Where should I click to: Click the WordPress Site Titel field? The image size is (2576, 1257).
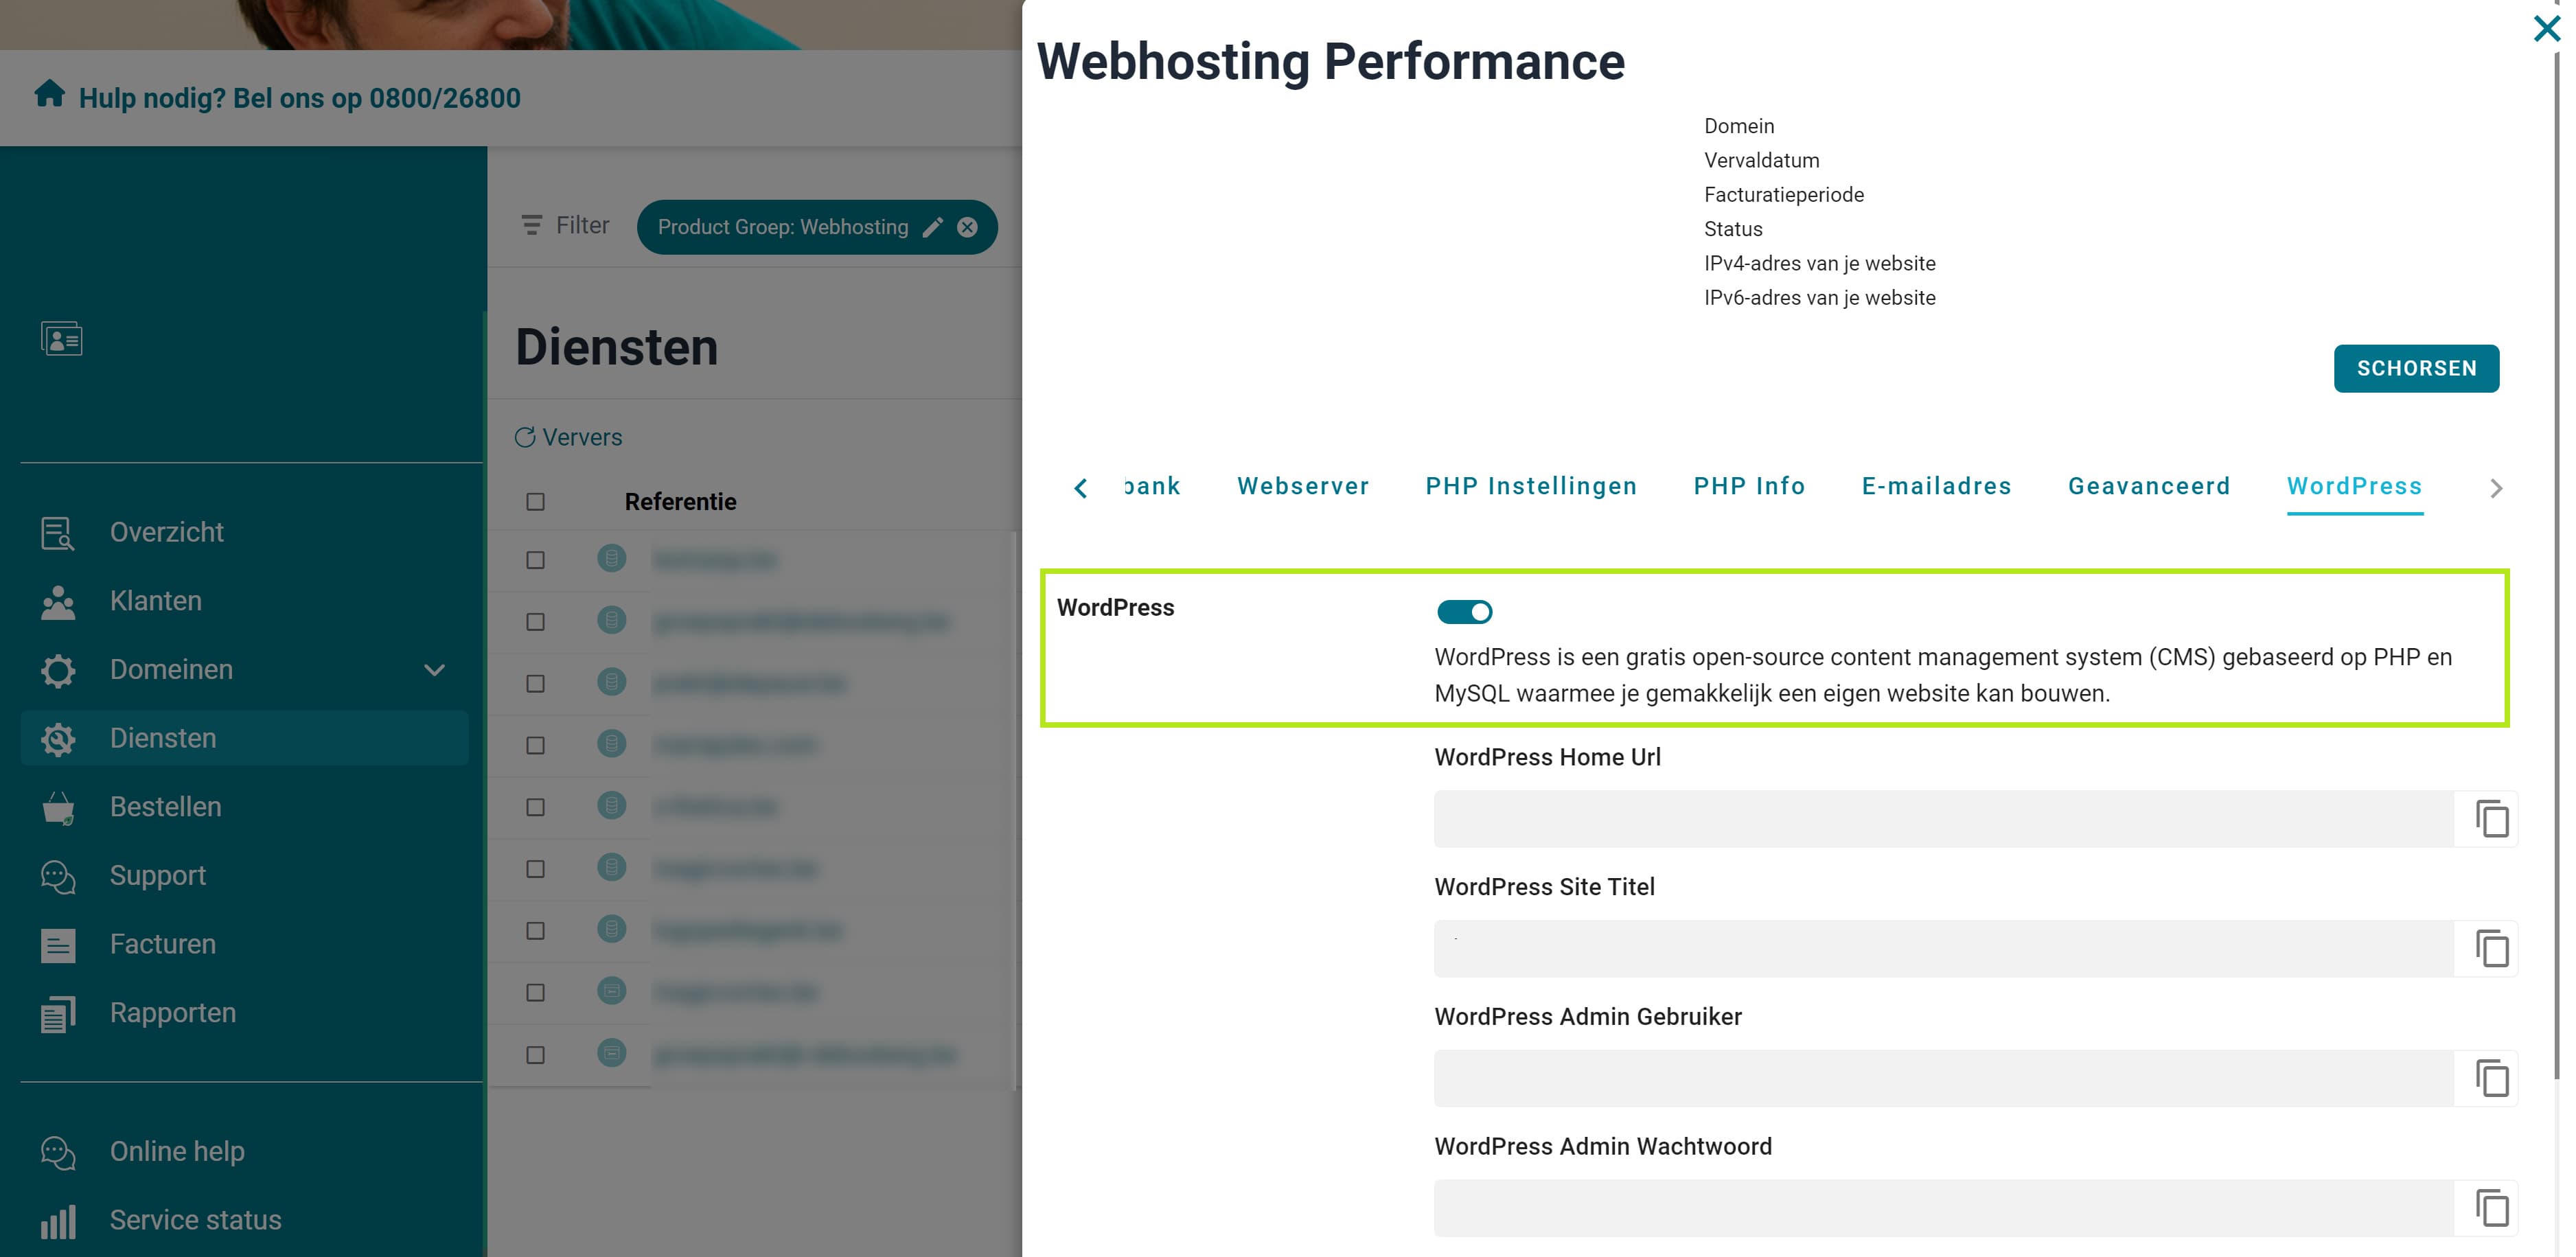[x=1944, y=948]
